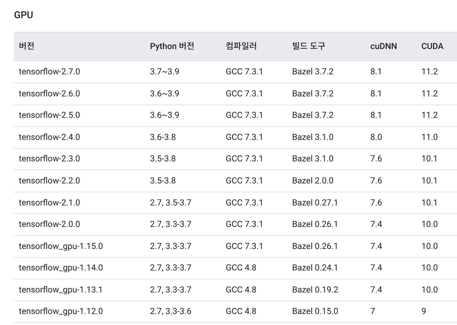The width and height of the screenshot is (457, 325).
Task: Click CUDA 9 in tensorflow_gpu-1.12.0 row
Action: point(424,311)
